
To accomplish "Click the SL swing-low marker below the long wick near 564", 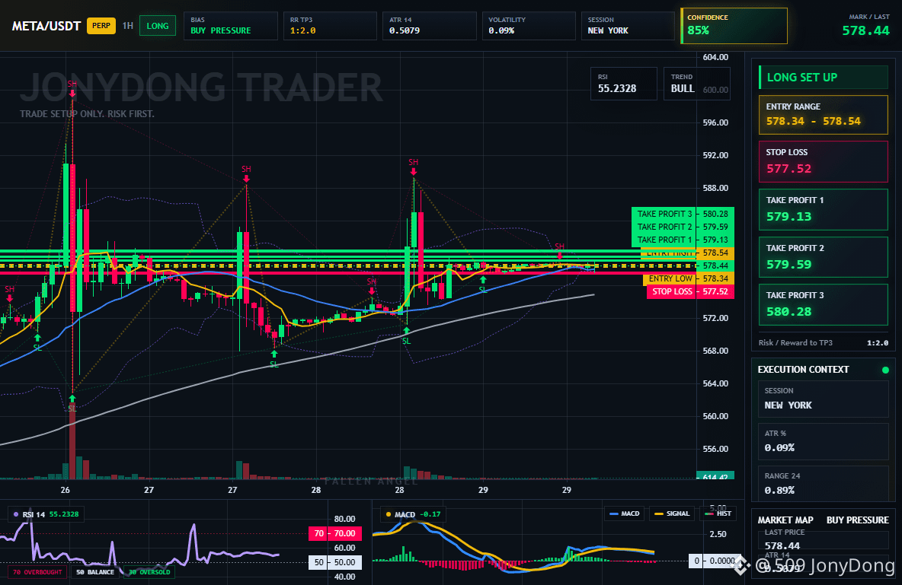I will pos(72,404).
